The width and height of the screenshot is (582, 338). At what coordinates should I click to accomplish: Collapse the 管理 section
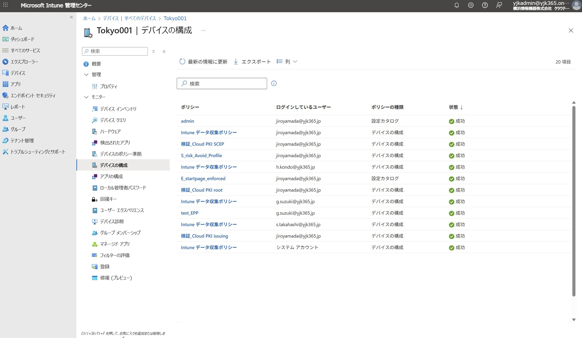86,74
